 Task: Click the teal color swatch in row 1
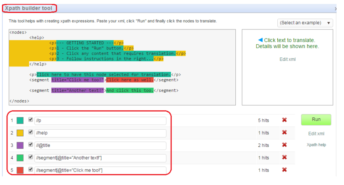[20, 120]
